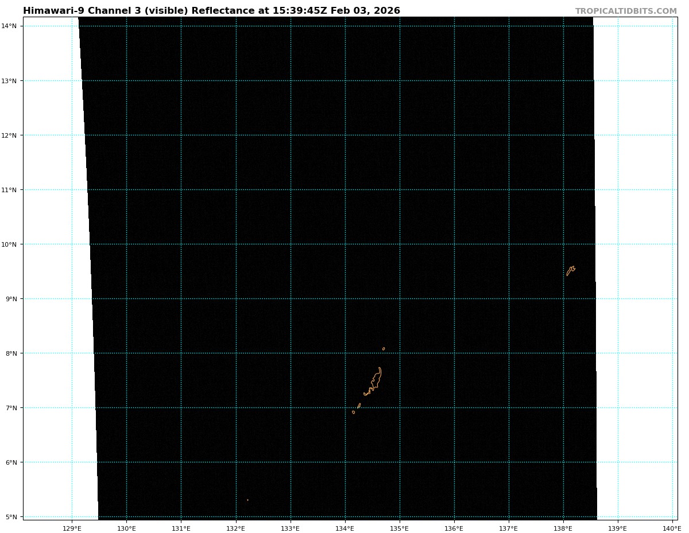689x533 pixels.
Task: Click the Himawari-9 Channel 3 image title
Action: [x=211, y=11]
